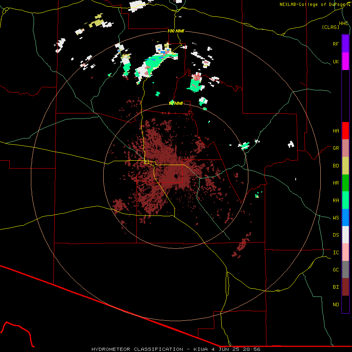Click the [CLAS] units label
352x352 pixels.
point(330,27)
